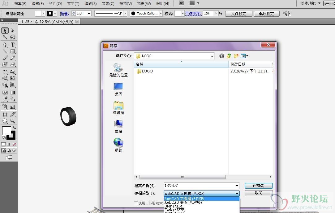Select the Paintbrush tool
Screen dimensions: 335x213
[x=5, y=58]
